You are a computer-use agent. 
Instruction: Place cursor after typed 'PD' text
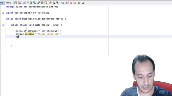19,37
